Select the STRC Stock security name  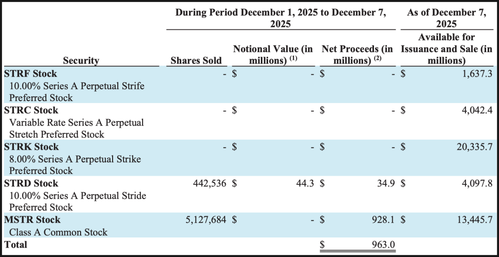click(x=31, y=110)
